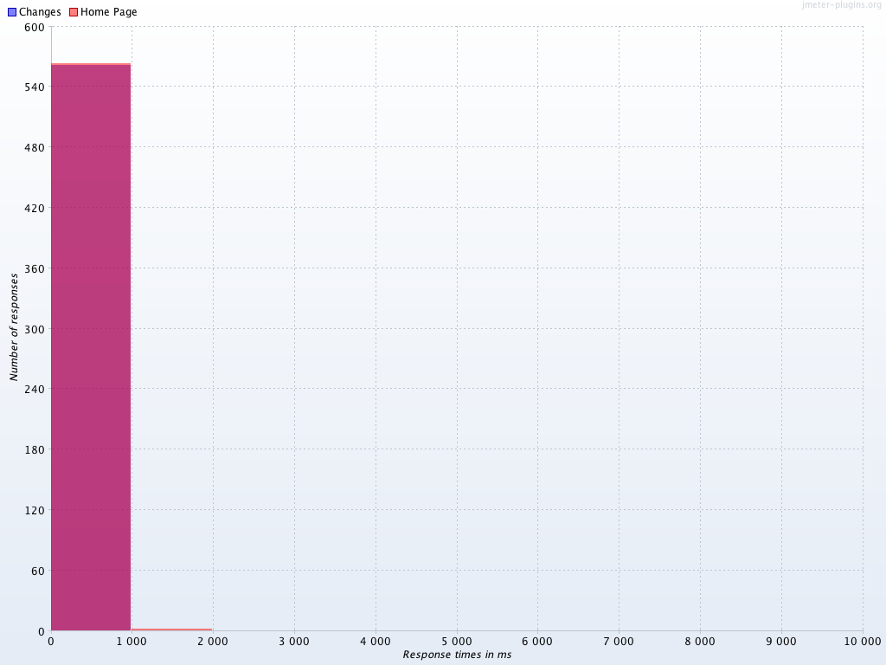The width and height of the screenshot is (886, 665).
Task: Click the 60 y-axis tick label
Action: pos(37,571)
